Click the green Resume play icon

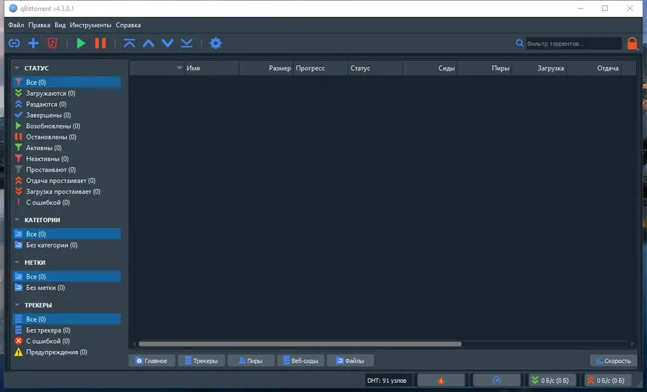pos(81,43)
